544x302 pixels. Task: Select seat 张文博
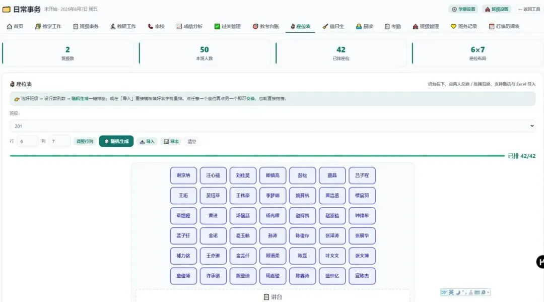362,256
